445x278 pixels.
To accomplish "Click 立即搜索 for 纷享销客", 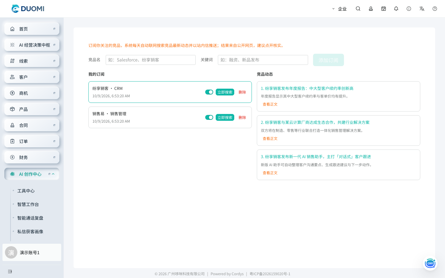I will click(225, 92).
